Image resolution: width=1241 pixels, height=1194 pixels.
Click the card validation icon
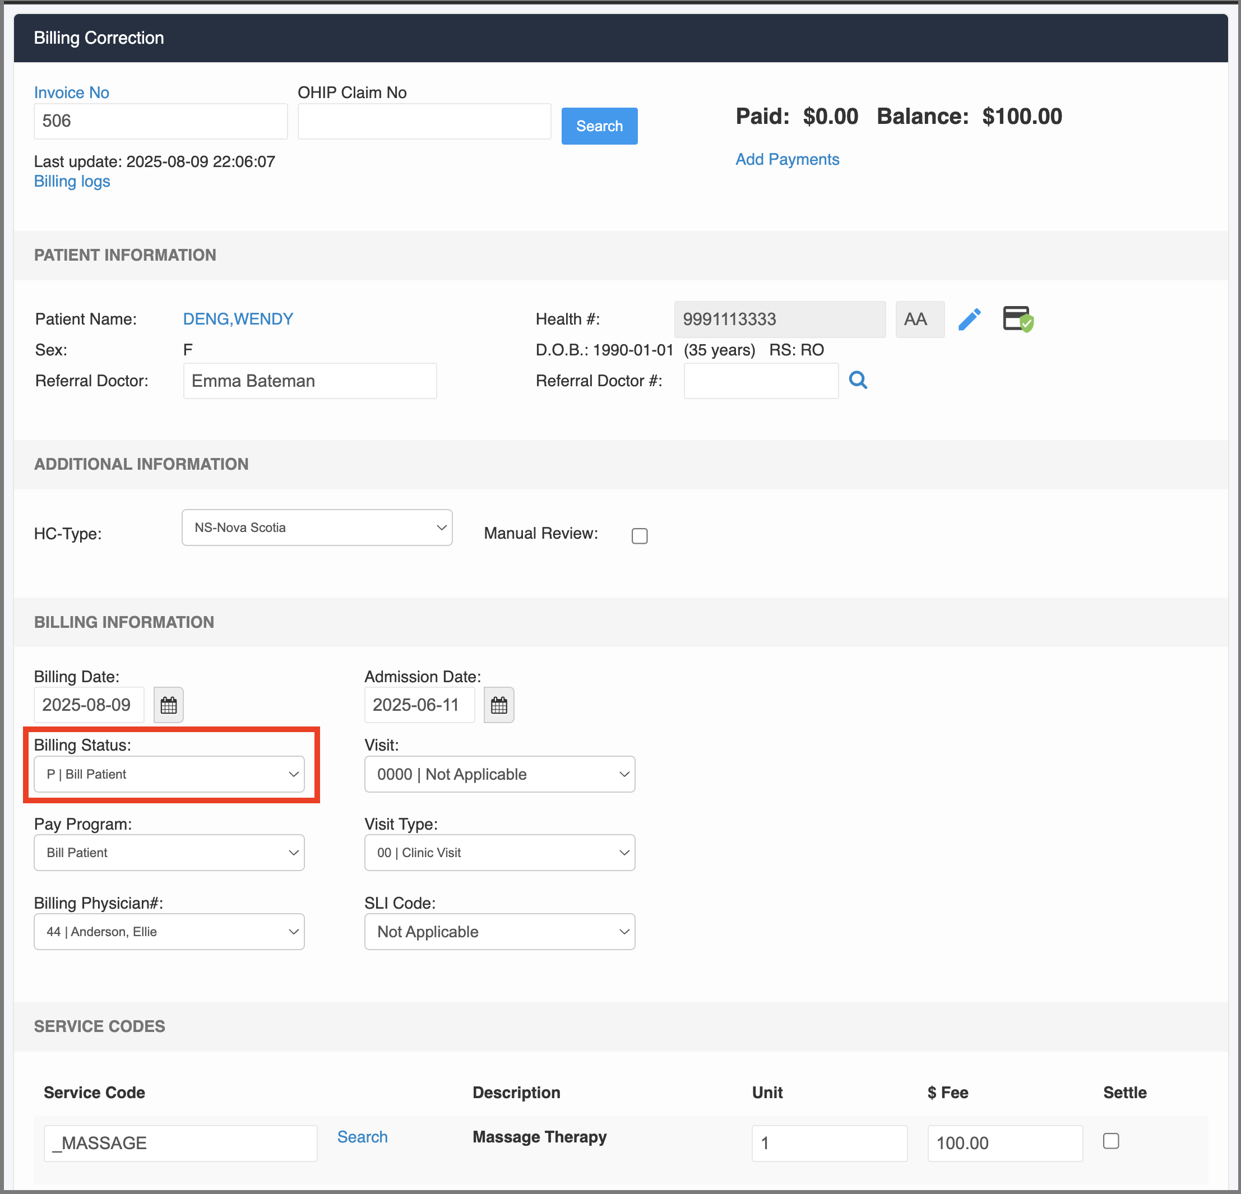(x=1018, y=319)
